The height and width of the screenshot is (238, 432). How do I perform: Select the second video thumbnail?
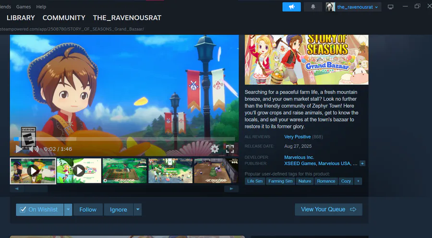[79, 171]
